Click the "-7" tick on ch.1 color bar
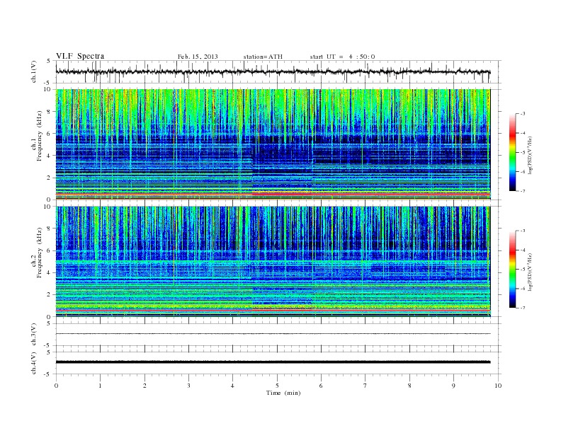Image resolution: width=561 pixels, height=433 pixels. tap(522, 191)
